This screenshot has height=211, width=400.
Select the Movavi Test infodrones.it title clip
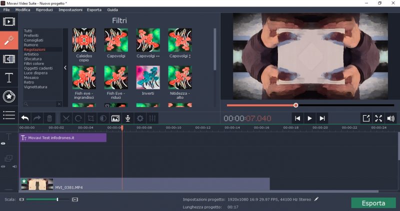tap(63, 138)
